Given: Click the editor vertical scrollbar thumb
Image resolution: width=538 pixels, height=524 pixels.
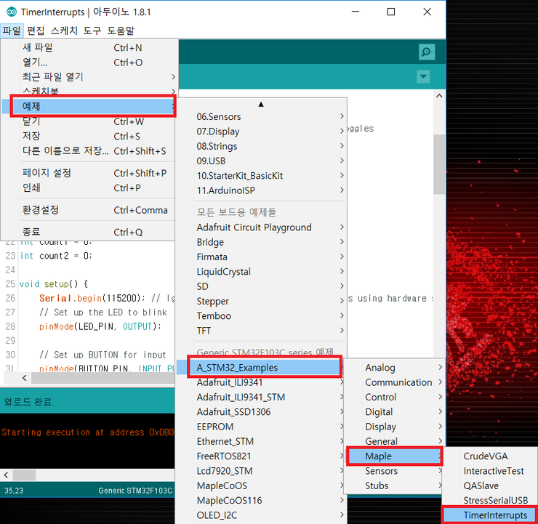Looking at the screenshot, I should tap(439, 164).
